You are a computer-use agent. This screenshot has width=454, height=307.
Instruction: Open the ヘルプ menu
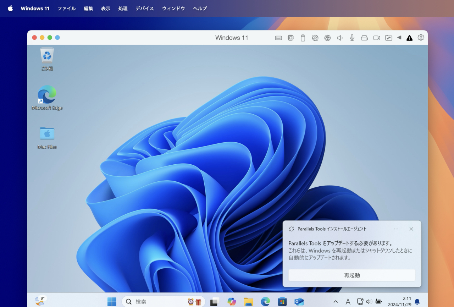[200, 9]
